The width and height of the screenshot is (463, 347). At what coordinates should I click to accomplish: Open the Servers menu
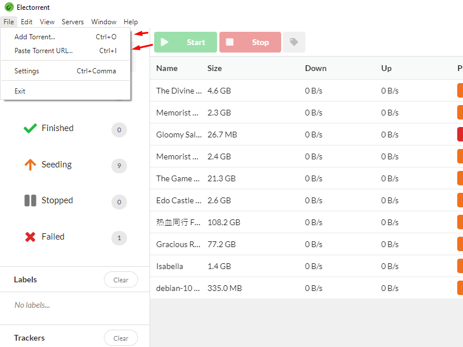(x=73, y=21)
